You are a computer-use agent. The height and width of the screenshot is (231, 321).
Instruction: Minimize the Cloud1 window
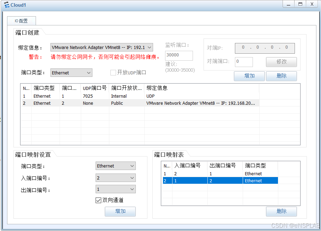[289, 4]
